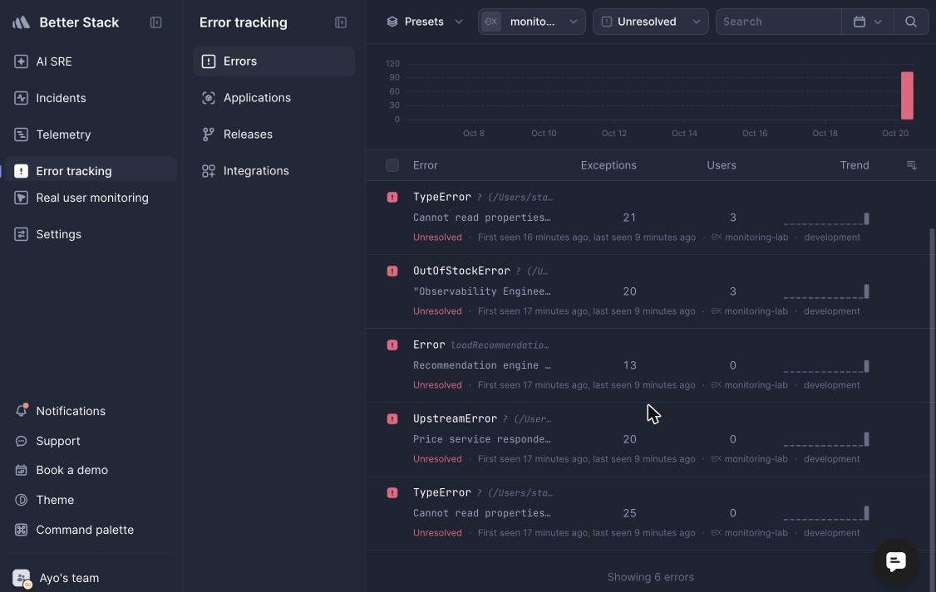Image resolution: width=936 pixels, height=592 pixels.
Task: Click the trend sparkline of OutOfStockError
Action: 826,291
